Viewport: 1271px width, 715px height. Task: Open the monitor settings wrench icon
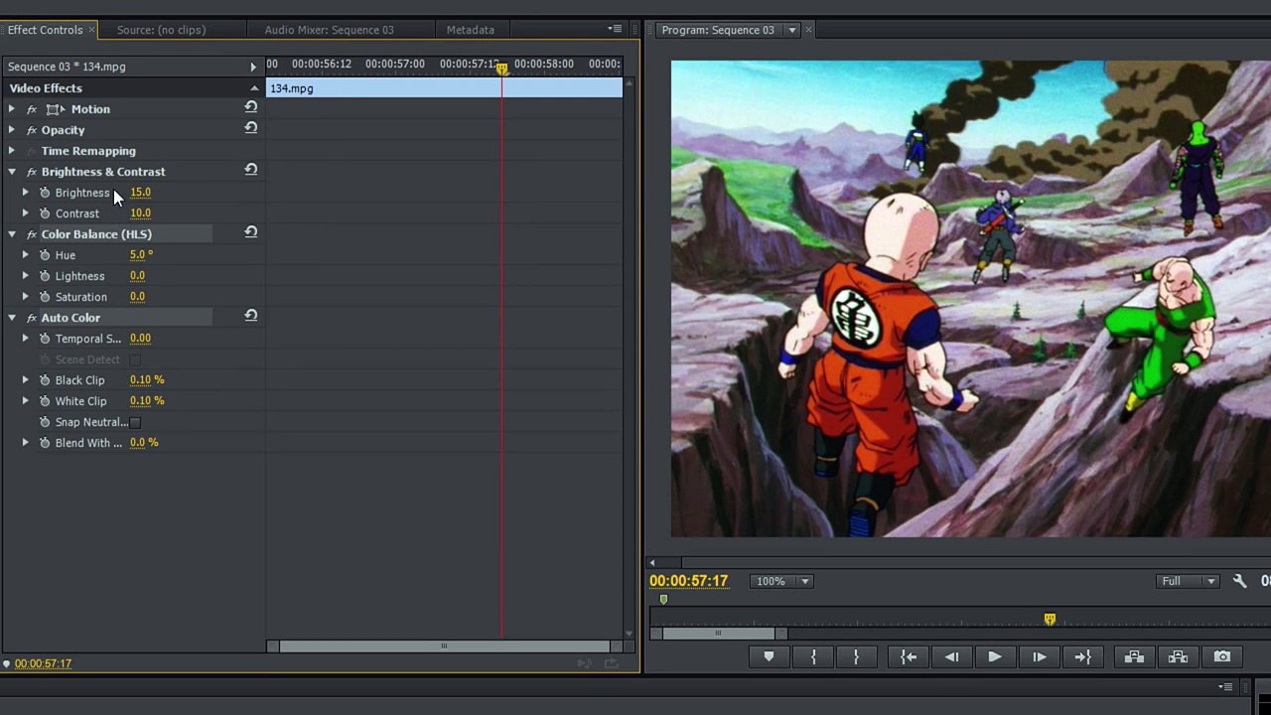(1239, 581)
